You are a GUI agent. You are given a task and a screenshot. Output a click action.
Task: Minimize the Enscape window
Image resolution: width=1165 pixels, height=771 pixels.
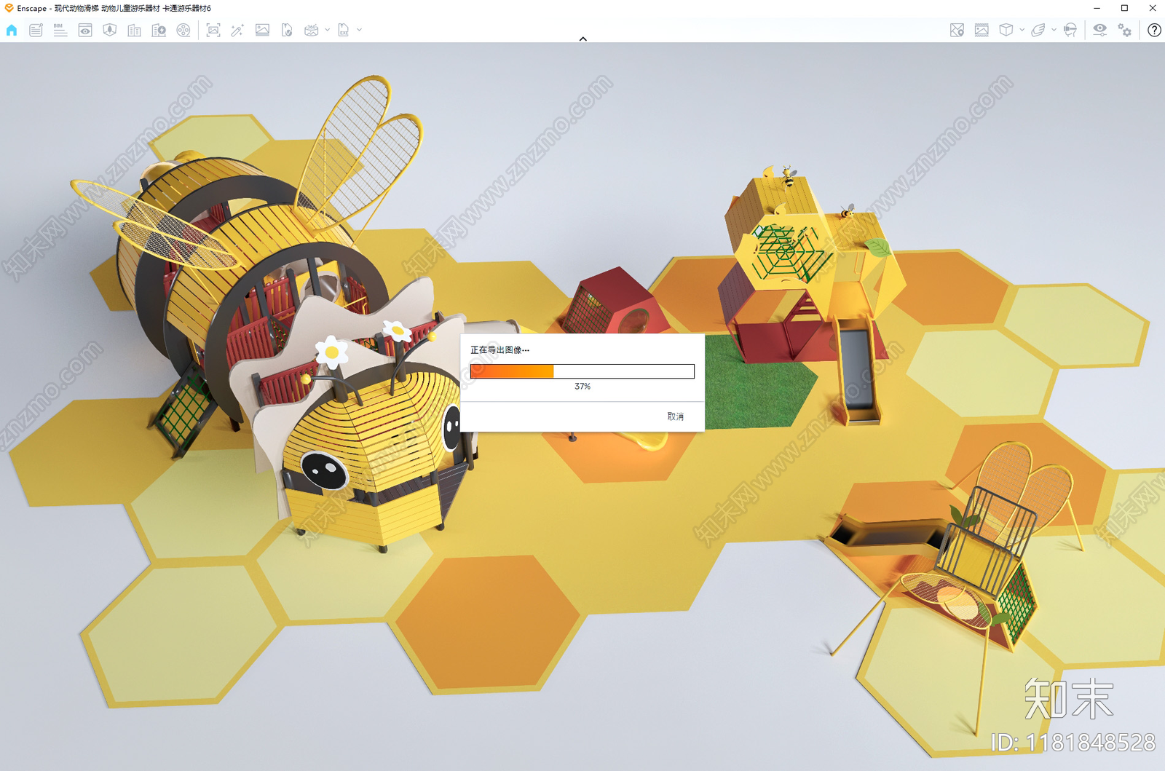point(1097,8)
